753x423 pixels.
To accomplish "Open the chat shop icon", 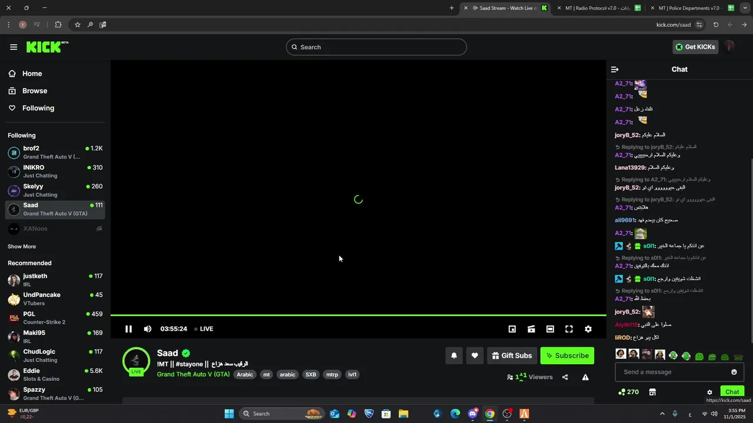I will (x=652, y=392).
